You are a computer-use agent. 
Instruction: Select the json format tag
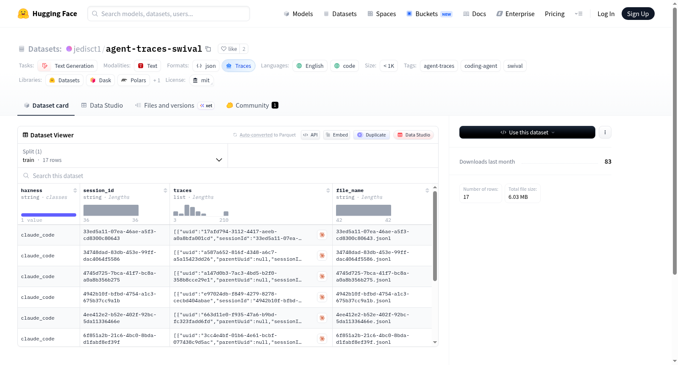(x=206, y=66)
